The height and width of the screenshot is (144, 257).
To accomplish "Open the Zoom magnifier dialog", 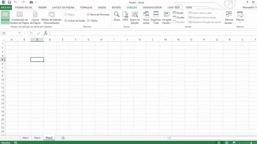I will click(117, 16).
